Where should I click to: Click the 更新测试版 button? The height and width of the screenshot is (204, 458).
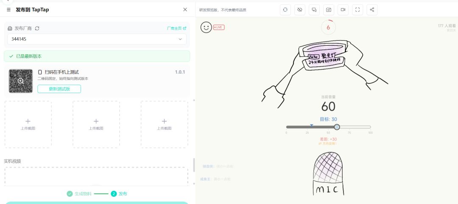59,89
